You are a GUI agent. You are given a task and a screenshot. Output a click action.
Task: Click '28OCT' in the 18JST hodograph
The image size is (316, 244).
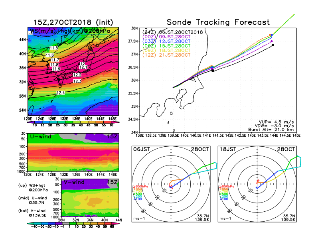tap(286, 149)
